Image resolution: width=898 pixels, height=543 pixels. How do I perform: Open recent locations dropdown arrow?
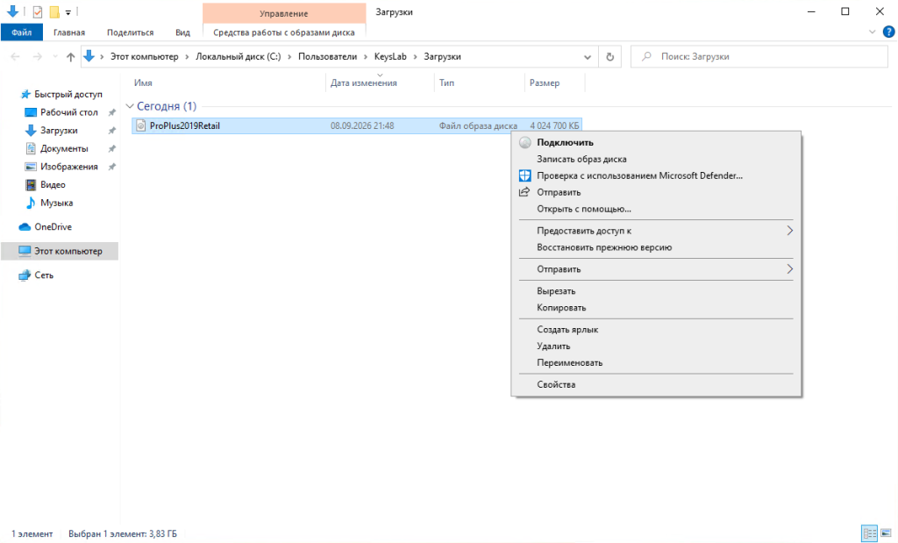point(55,57)
